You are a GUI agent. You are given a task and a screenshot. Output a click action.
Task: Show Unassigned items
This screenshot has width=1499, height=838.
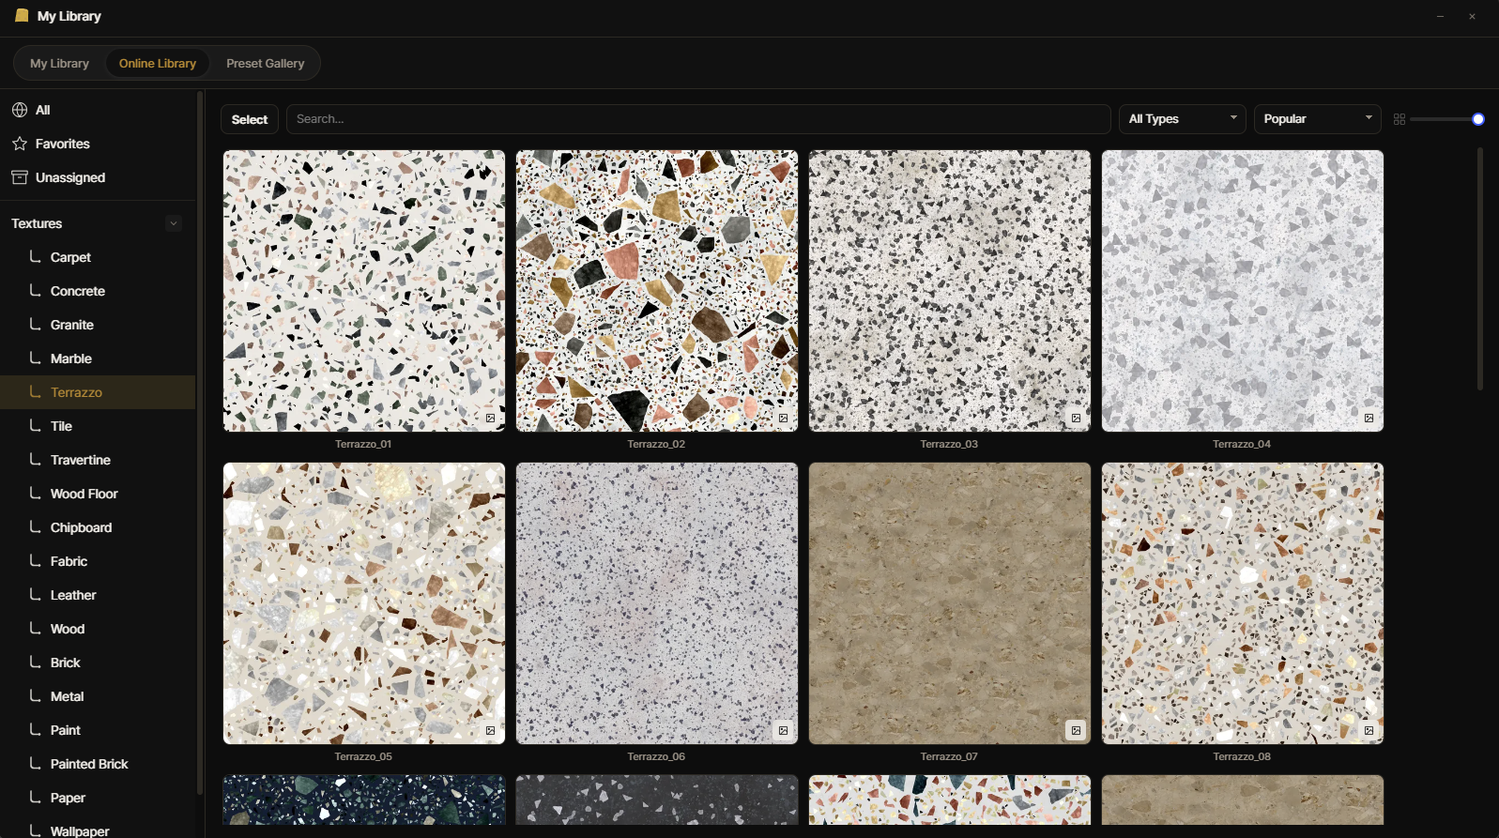click(98, 177)
